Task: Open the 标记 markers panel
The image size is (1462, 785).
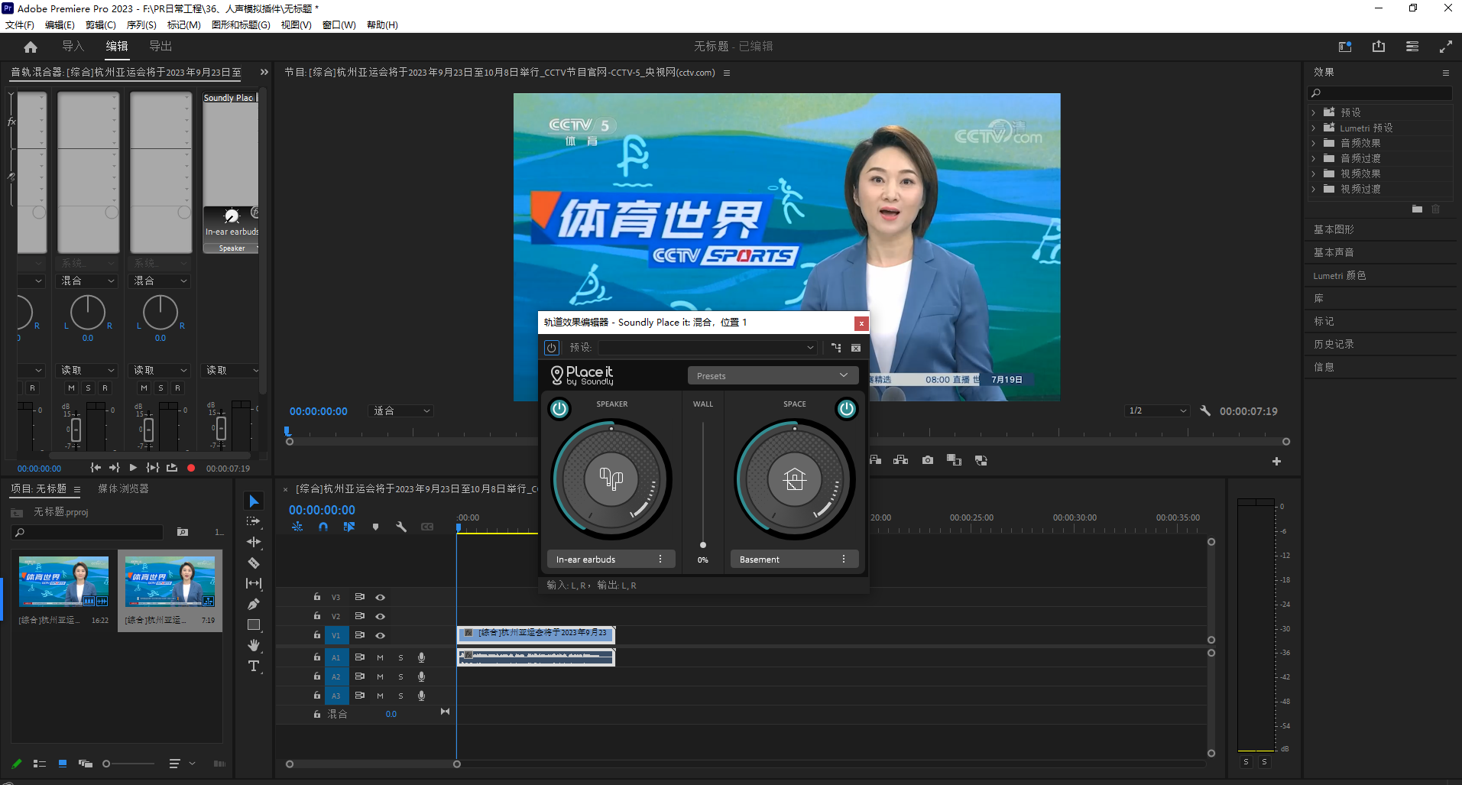Action: click(x=1324, y=321)
